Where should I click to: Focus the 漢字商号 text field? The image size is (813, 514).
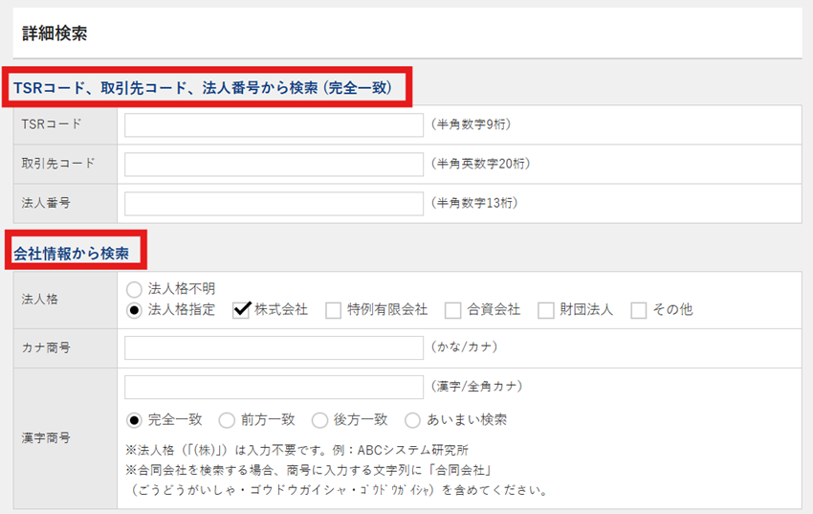point(274,387)
